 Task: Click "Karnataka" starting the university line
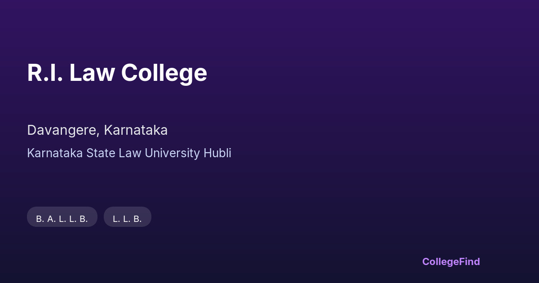pos(55,153)
